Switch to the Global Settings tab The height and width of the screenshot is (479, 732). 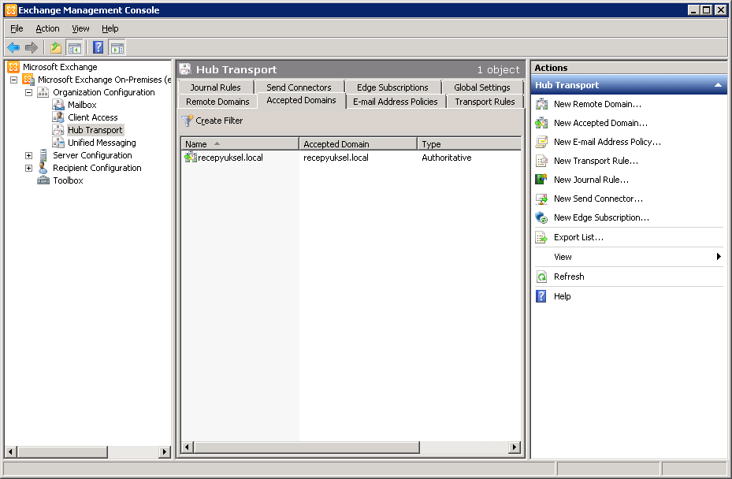coord(482,87)
